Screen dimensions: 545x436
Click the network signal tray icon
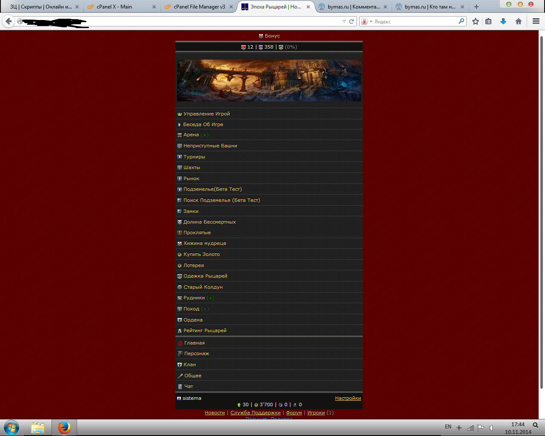pos(470,427)
